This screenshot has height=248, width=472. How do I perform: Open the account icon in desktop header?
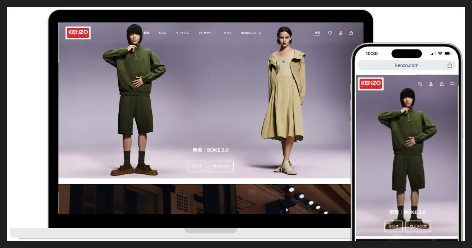[341, 33]
